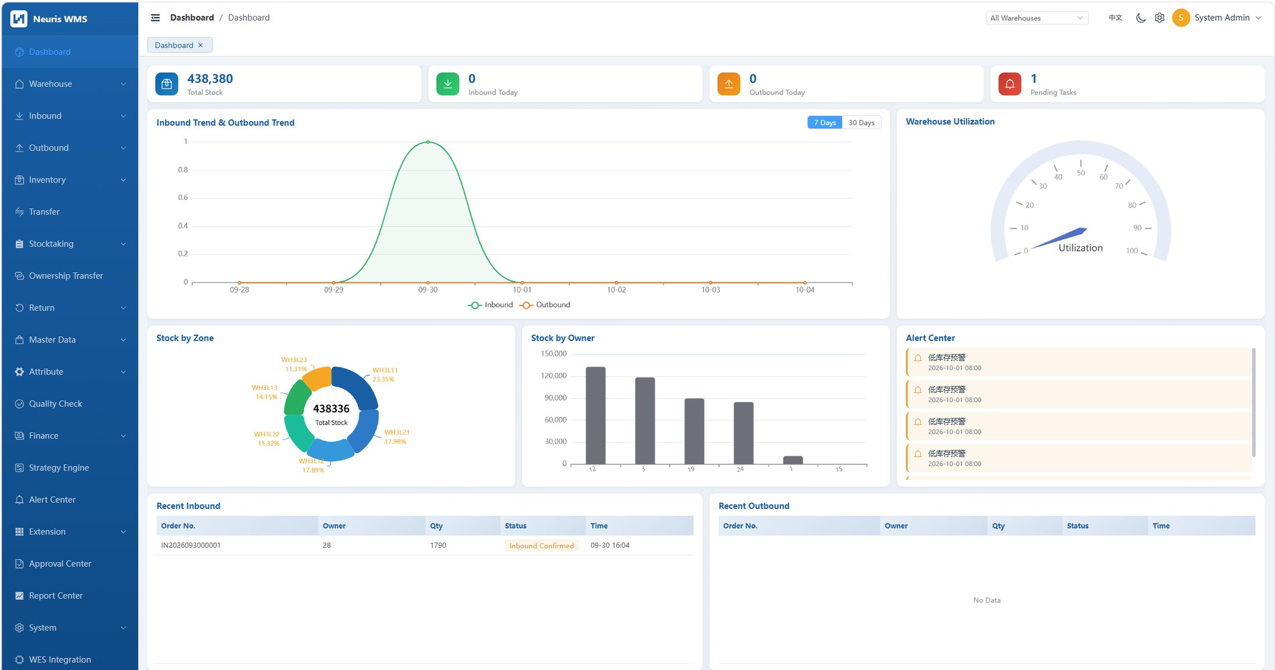1275x670 pixels.
Task: Select the Dashboard page tab
Action: tap(180, 45)
